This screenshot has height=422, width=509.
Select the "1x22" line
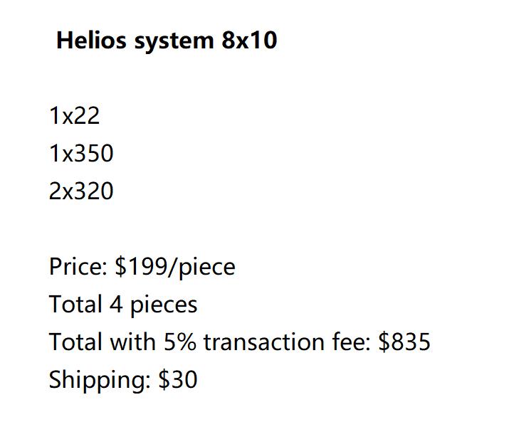click(x=74, y=115)
